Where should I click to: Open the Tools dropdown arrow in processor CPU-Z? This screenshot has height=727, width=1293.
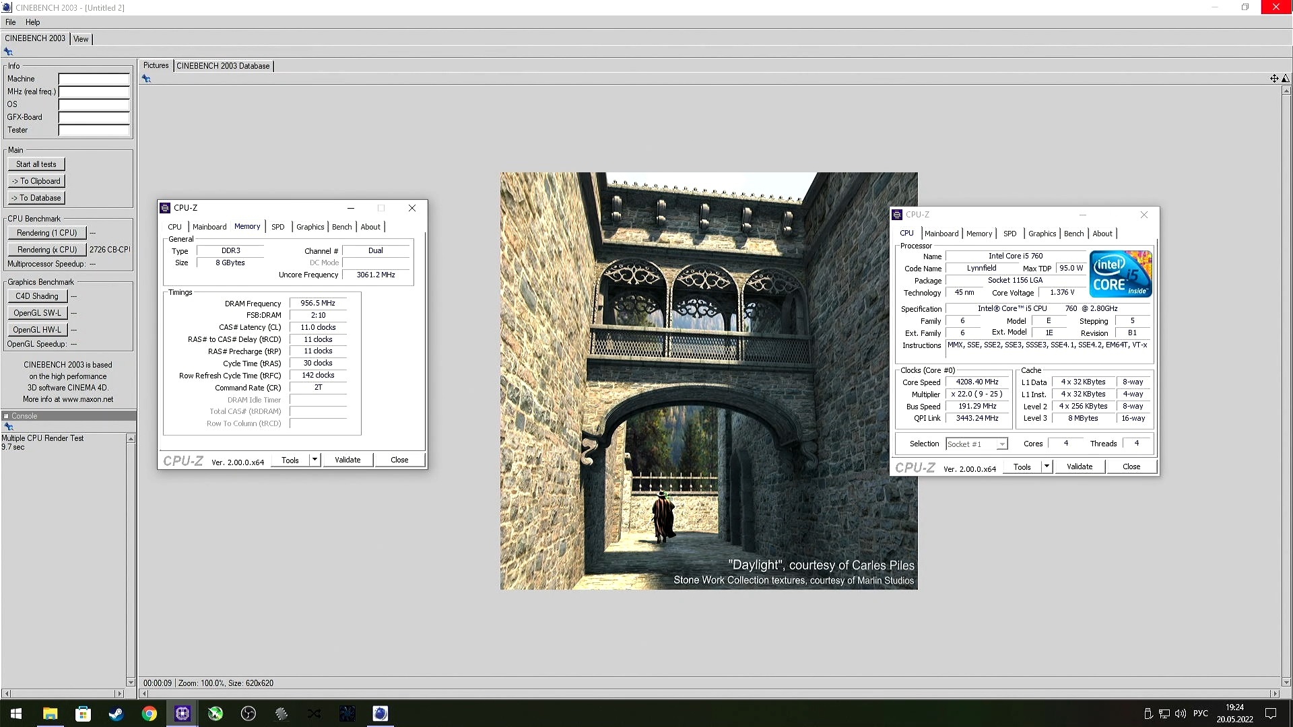tap(1047, 466)
